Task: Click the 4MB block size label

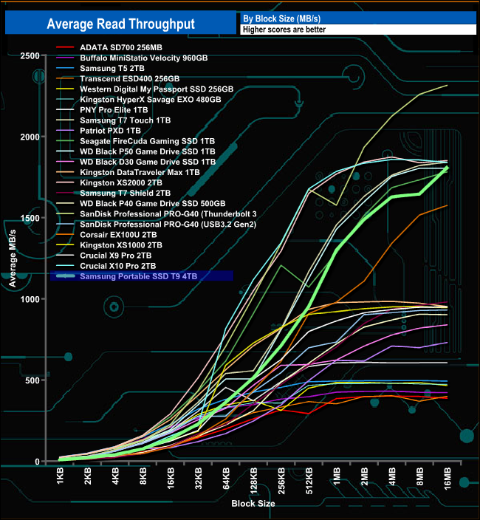Action: coord(392,476)
